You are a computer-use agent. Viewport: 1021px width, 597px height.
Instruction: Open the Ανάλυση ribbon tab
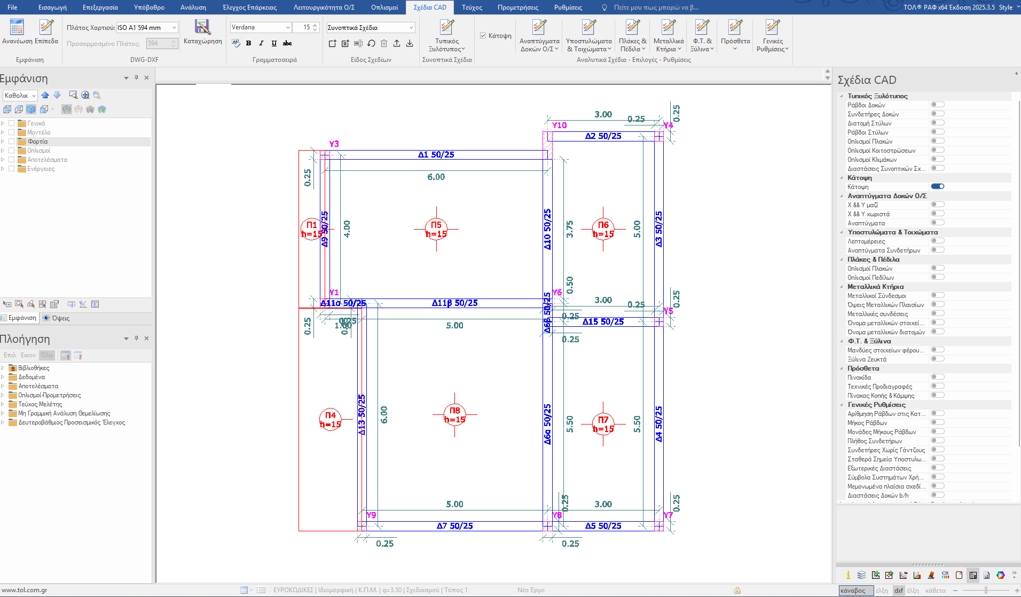[193, 7]
